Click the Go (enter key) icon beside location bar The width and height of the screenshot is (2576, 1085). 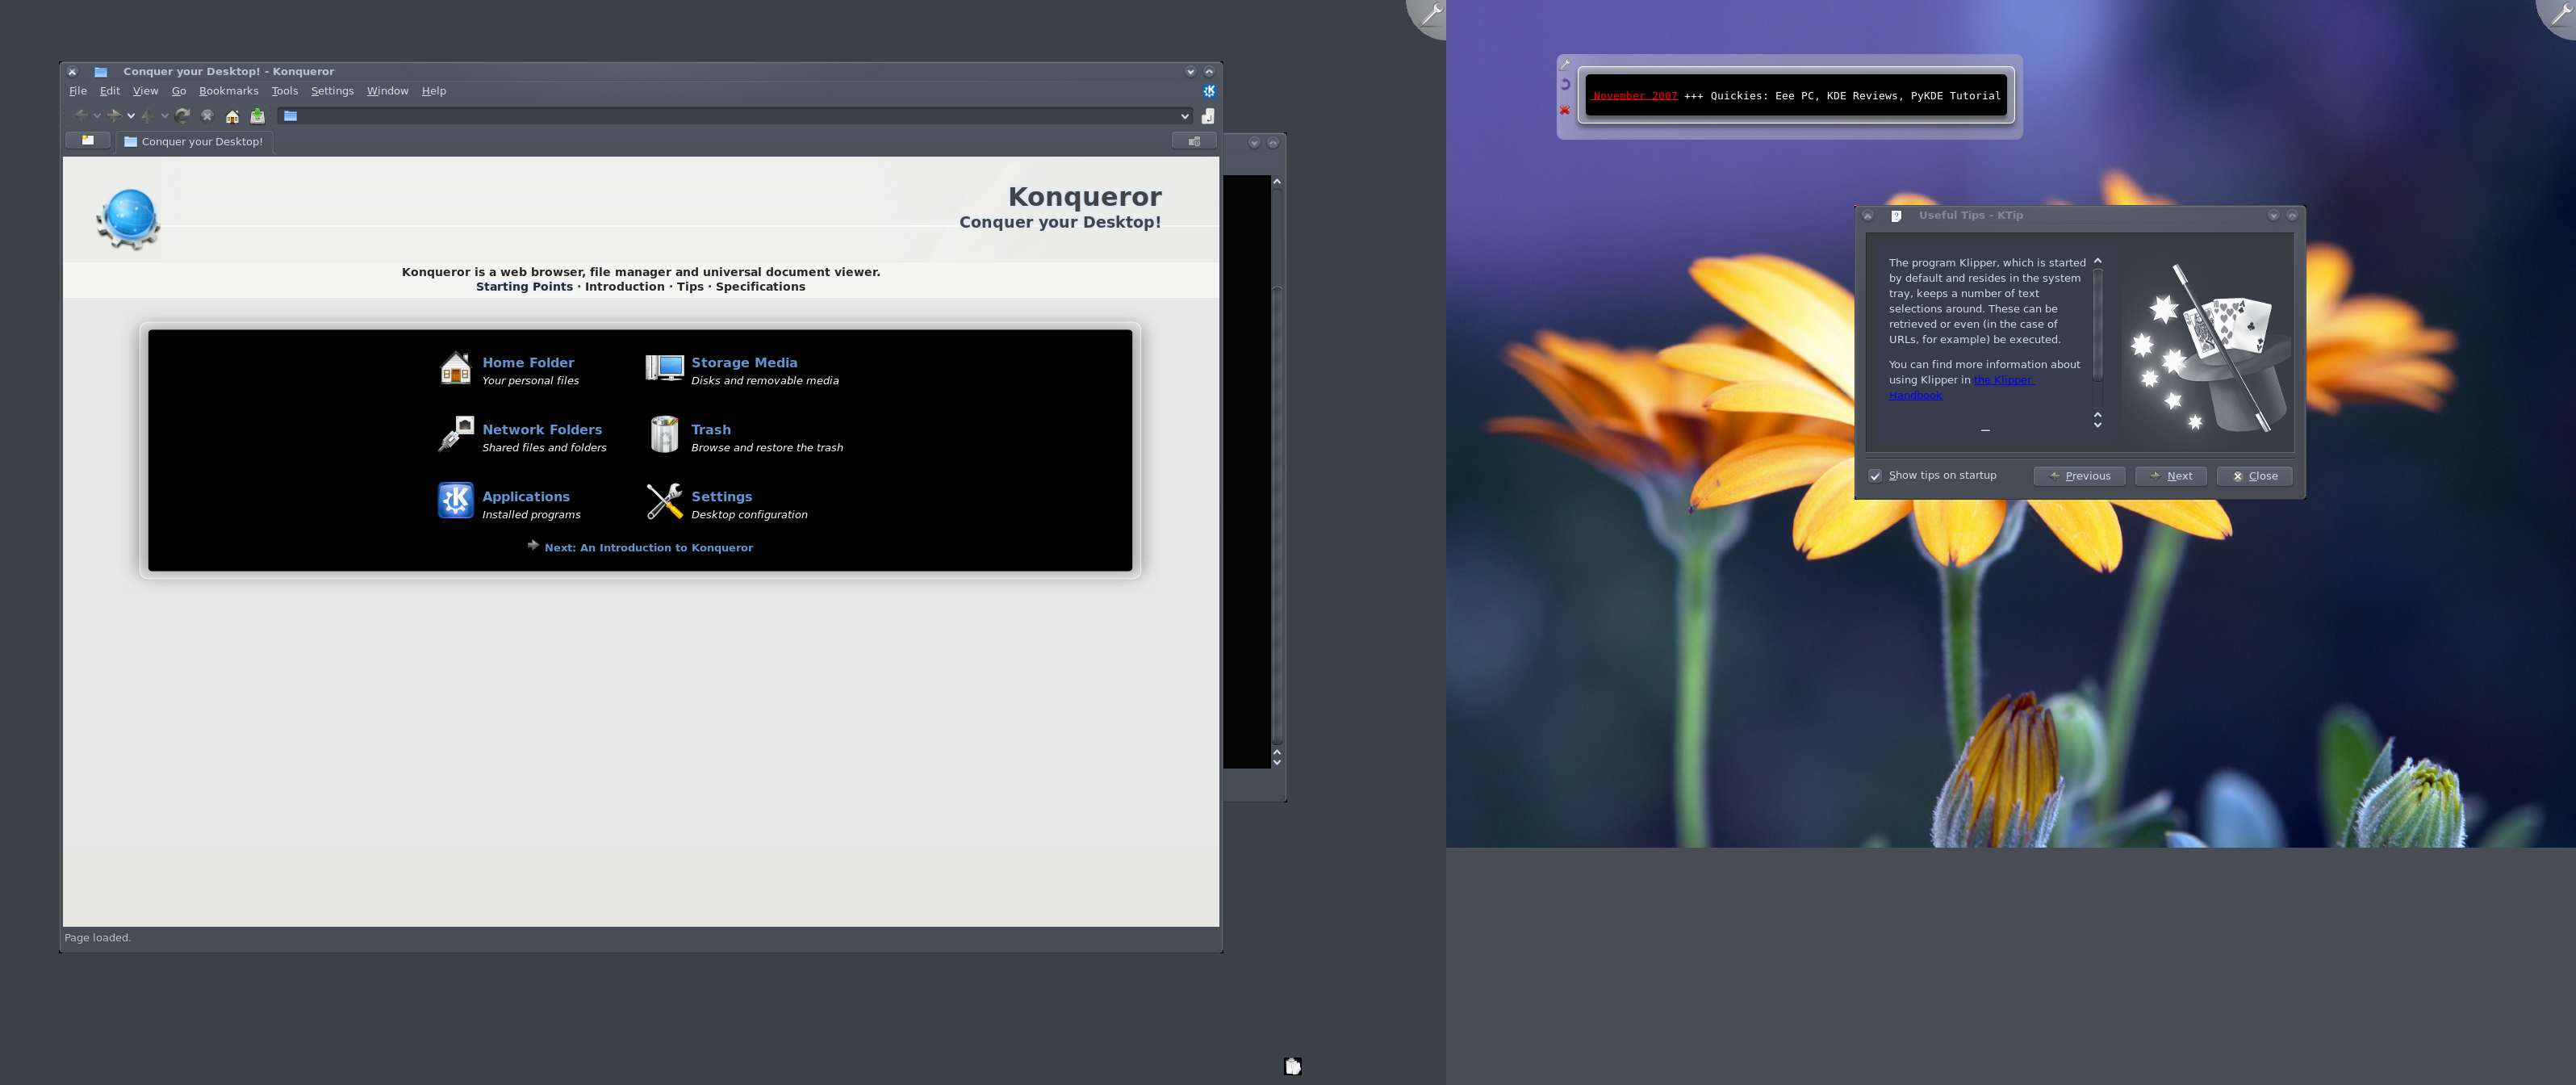1207,116
